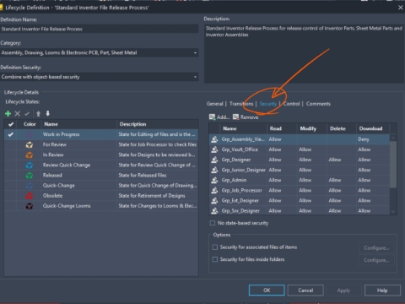Screen dimensions: 405x304
Task: Click inside the Description text box
Action: pyautogui.click(x=304, y=53)
